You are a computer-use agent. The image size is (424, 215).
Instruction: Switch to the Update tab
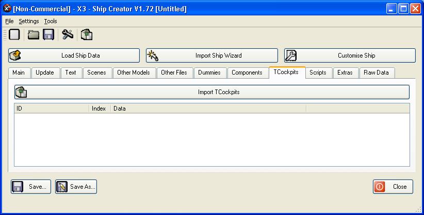coord(45,73)
